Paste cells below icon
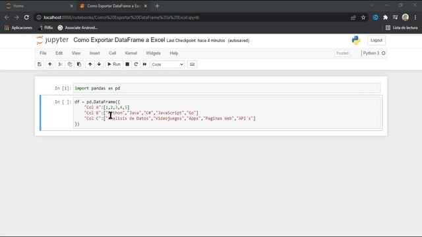 tap(79, 65)
